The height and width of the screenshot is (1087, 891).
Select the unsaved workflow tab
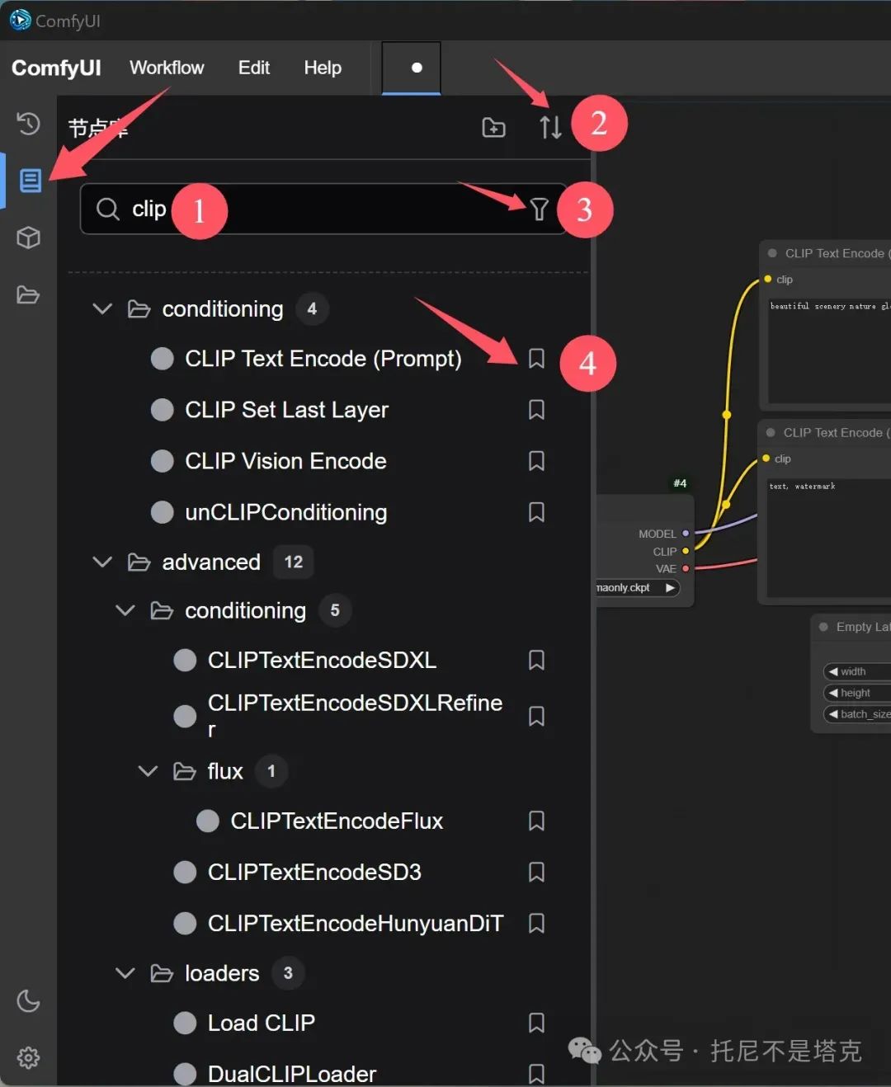click(412, 68)
